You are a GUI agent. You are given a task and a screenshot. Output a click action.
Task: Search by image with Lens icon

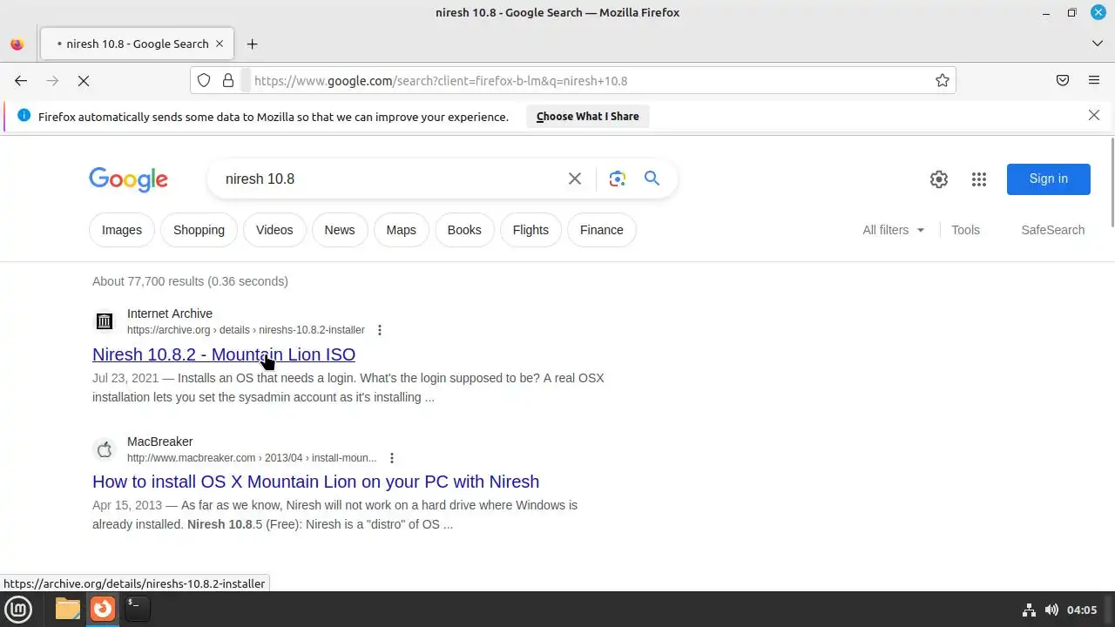618,179
